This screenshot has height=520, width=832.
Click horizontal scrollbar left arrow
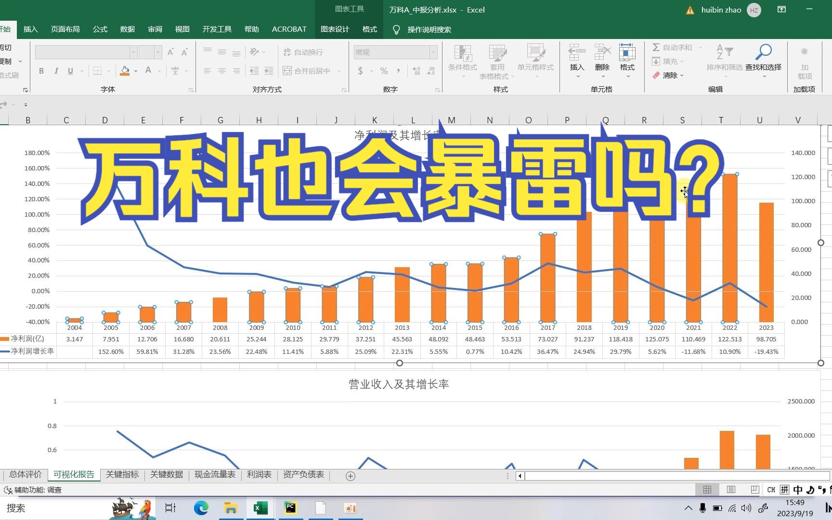coord(520,476)
